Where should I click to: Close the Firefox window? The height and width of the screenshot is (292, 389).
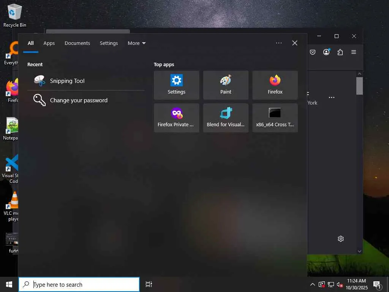(354, 36)
